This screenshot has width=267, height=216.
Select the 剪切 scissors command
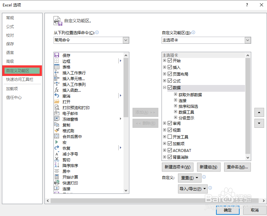coord(66,160)
